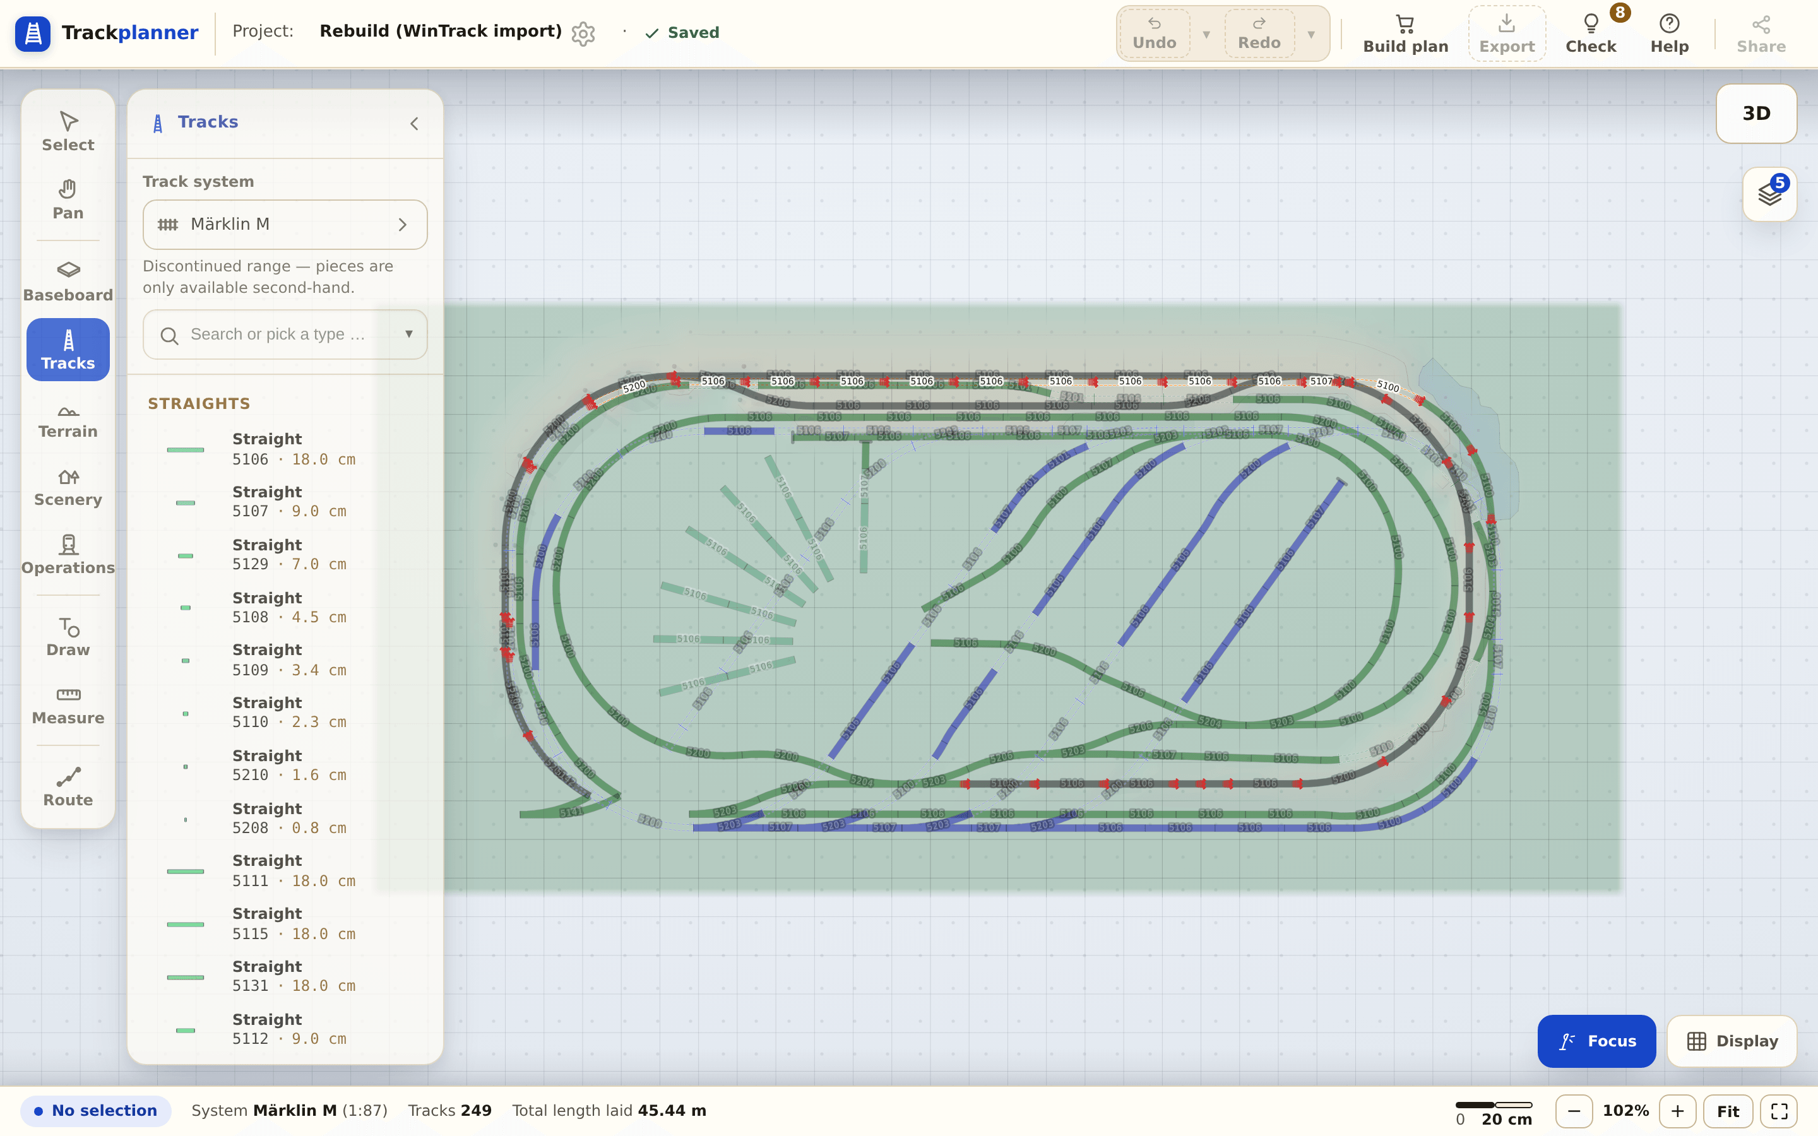This screenshot has height=1136, width=1818.
Task: Expand the track type dropdown arrow
Action: (408, 334)
